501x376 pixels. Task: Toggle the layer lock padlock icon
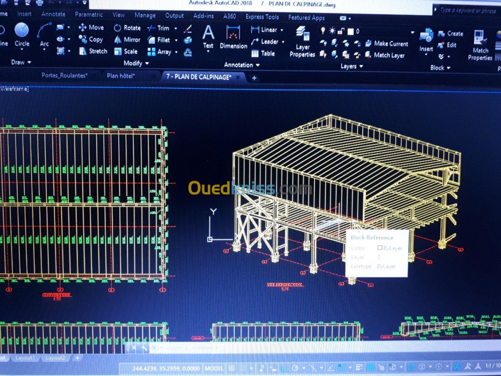[x=341, y=31]
